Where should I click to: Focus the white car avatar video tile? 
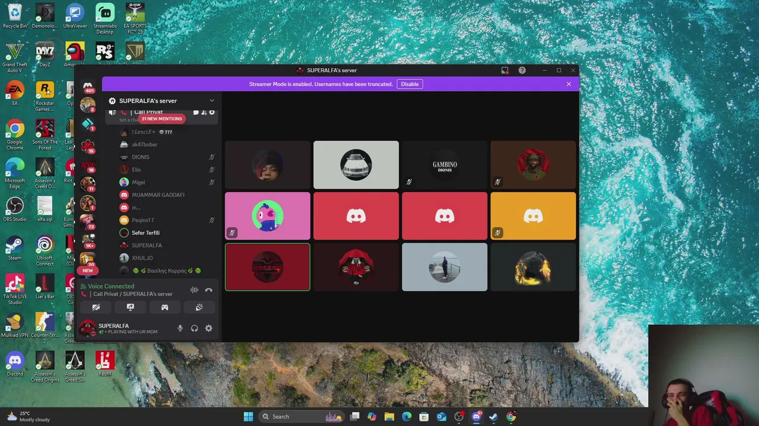coord(356,165)
